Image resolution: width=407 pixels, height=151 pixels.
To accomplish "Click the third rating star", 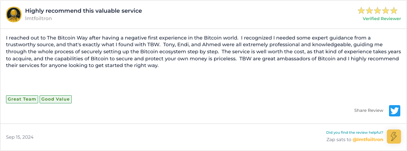I will click(x=377, y=11).
